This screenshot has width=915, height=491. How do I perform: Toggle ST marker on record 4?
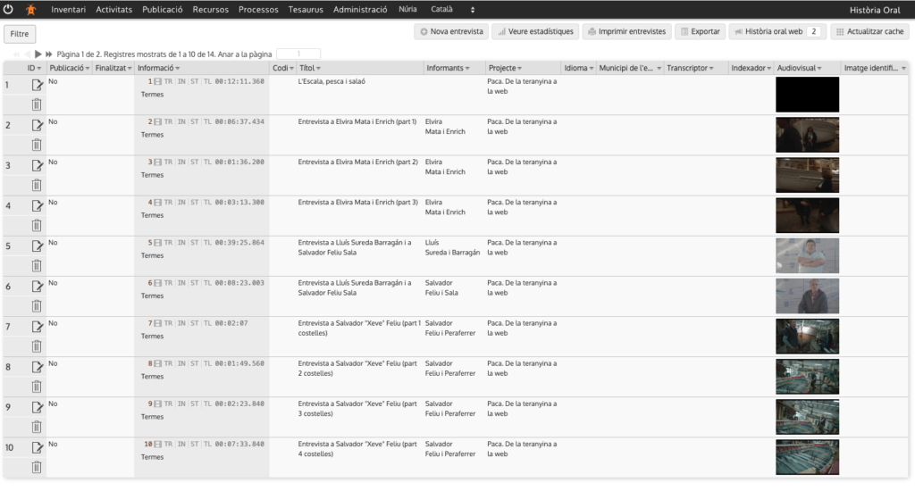pos(194,203)
